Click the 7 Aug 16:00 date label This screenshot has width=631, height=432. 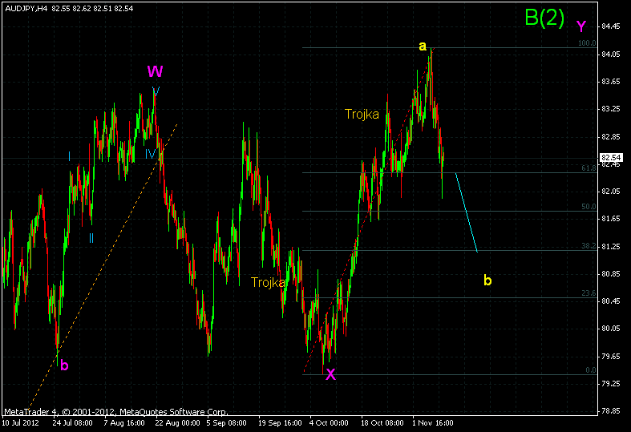click(124, 423)
